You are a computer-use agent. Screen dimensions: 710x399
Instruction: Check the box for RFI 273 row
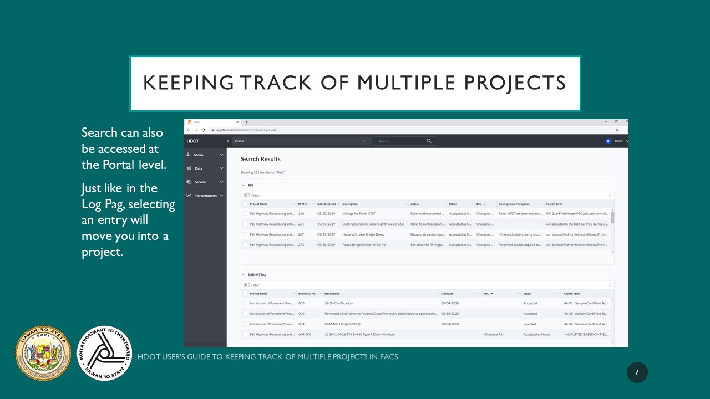pyautogui.click(x=245, y=244)
